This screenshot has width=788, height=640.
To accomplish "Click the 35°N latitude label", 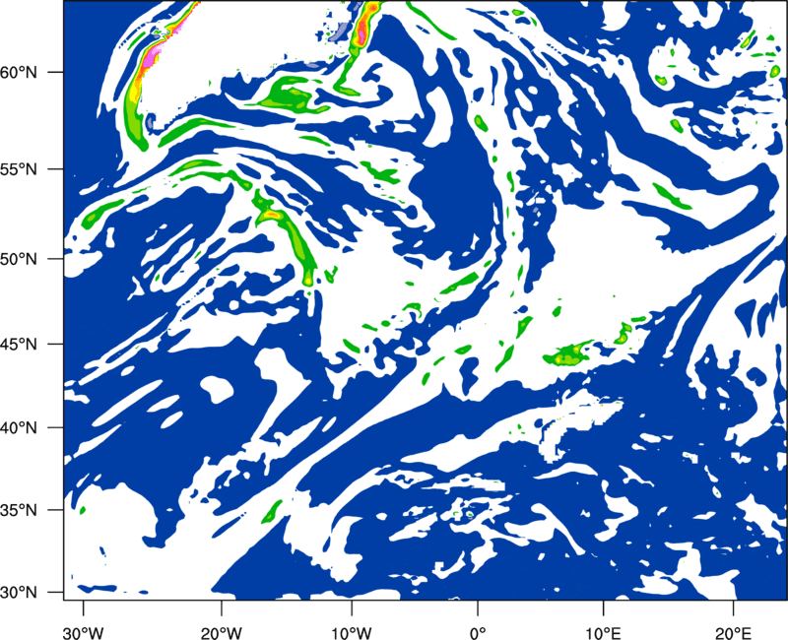I will click(19, 510).
